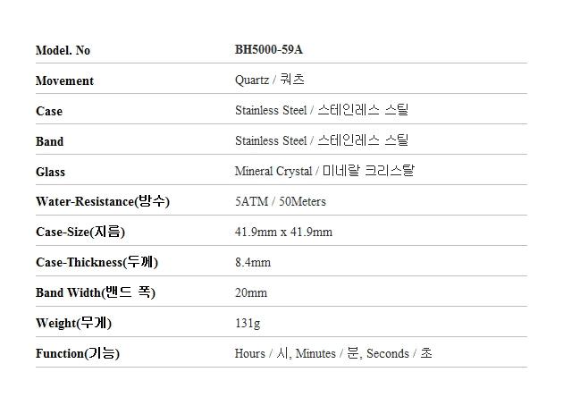The width and height of the screenshot is (563, 406).
Task: Click the Movement row label
Action: click(64, 80)
